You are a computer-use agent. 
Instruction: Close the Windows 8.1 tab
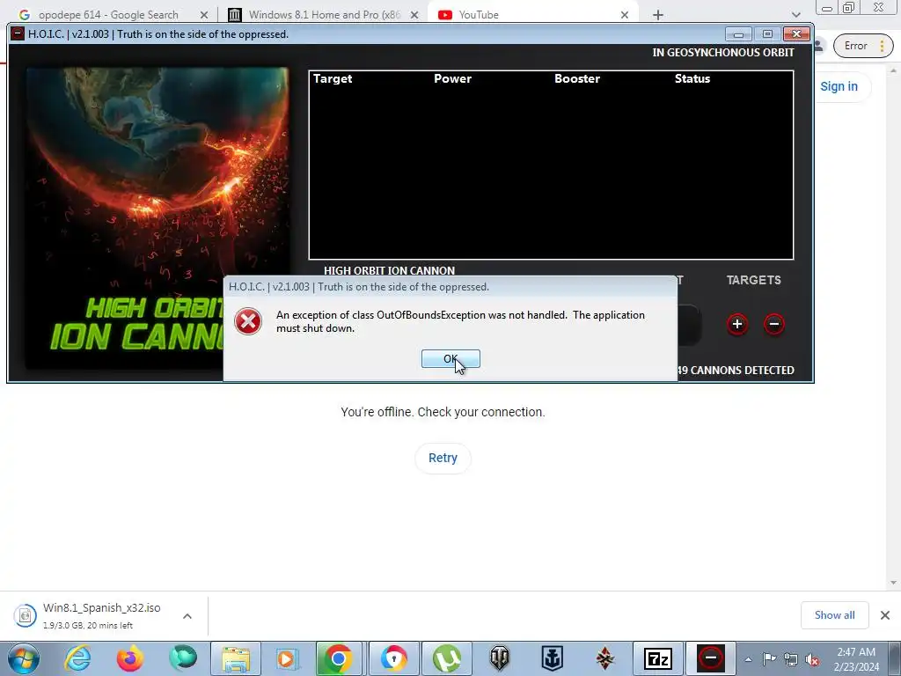click(414, 15)
